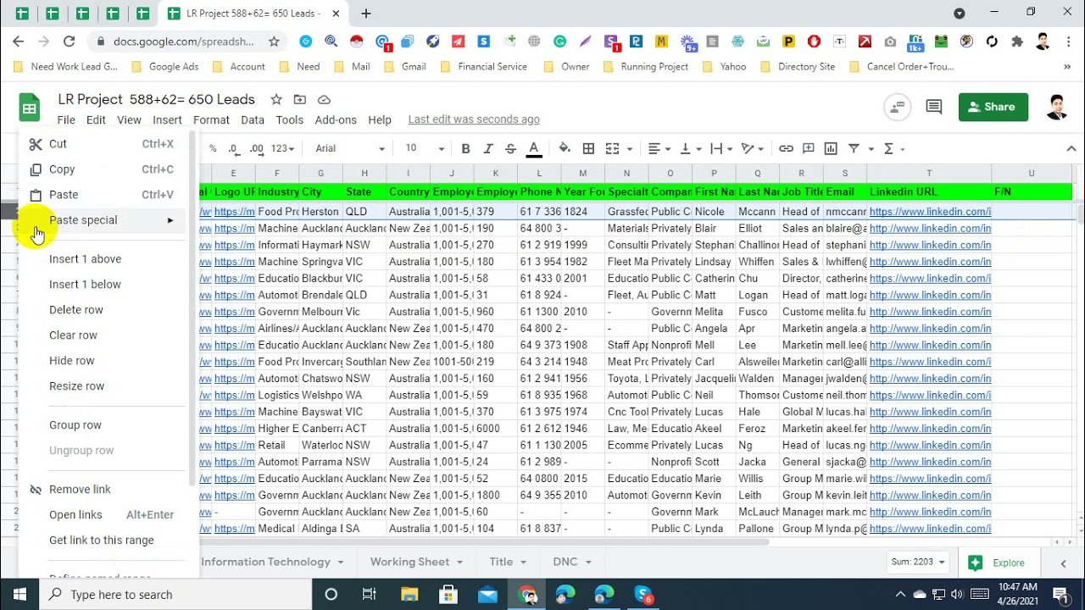Click the Increase decimal places icon
Image resolution: width=1085 pixels, height=610 pixels.
click(256, 148)
